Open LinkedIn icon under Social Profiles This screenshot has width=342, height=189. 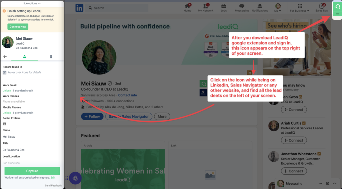[4, 124]
